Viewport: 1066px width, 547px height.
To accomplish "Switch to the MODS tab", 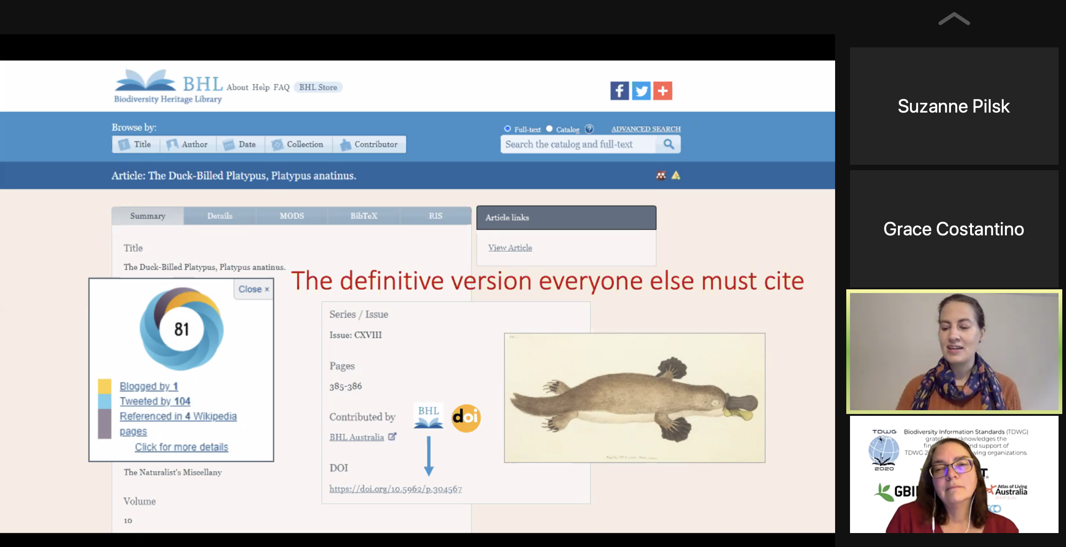I will click(291, 215).
